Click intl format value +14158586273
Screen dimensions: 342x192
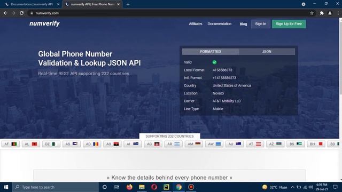tap(224, 78)
